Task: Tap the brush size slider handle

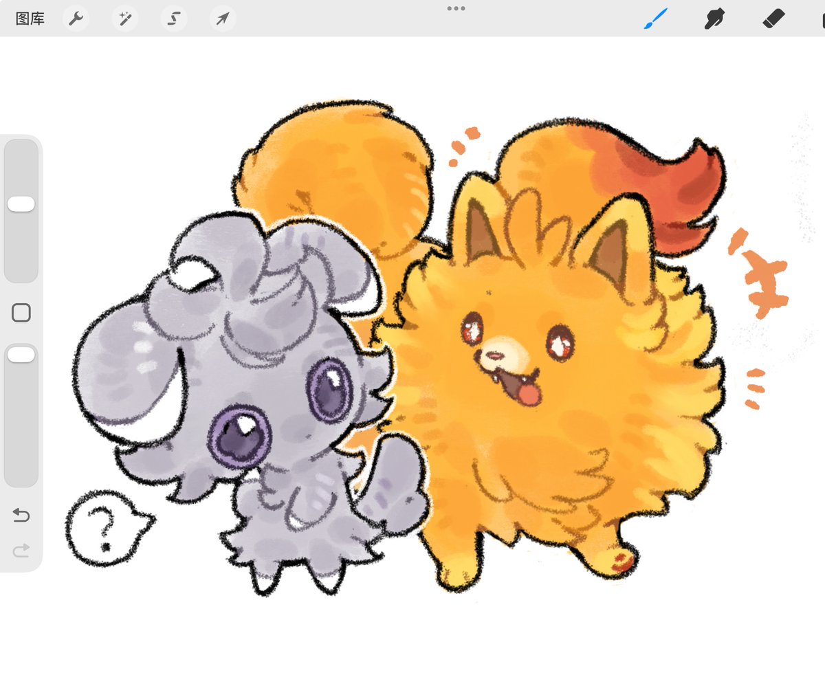Action: pos(21,204)
